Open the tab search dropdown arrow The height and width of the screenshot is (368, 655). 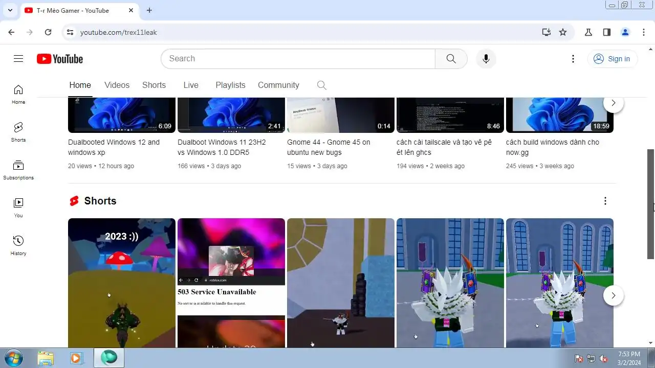pyautogui.click(x=10, y=10)
